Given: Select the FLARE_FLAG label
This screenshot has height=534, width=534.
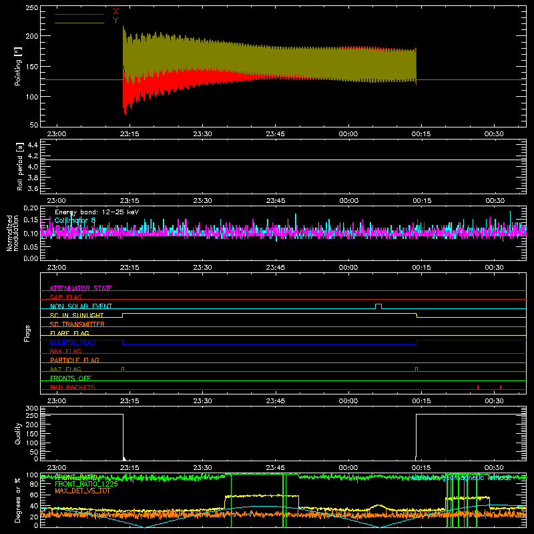Looking at the screenshot, I should click(x=69, y=333).
